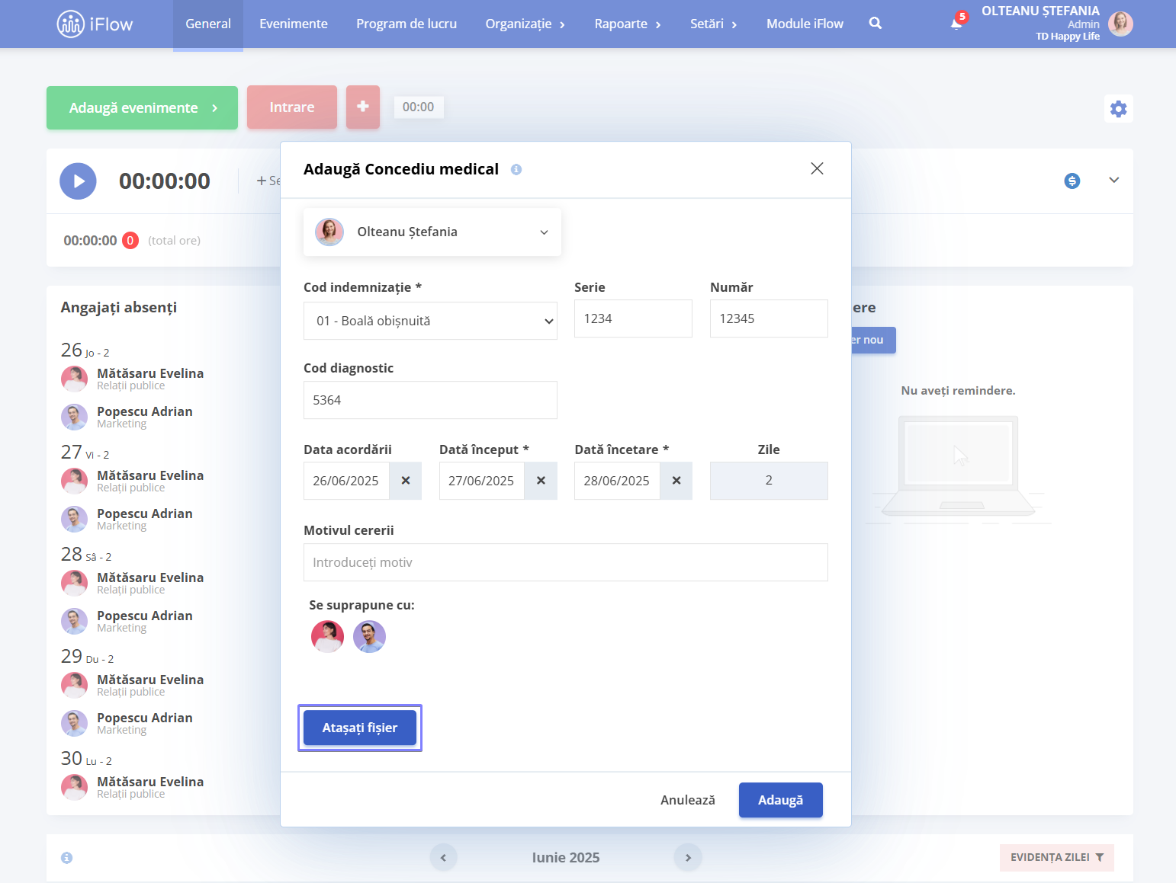Open Data acordării date field
Viewport: 1176px width, 883px height.
(347, 481)
